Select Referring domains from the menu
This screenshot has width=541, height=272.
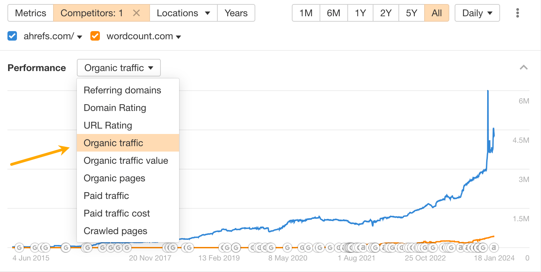pos(122,90)
